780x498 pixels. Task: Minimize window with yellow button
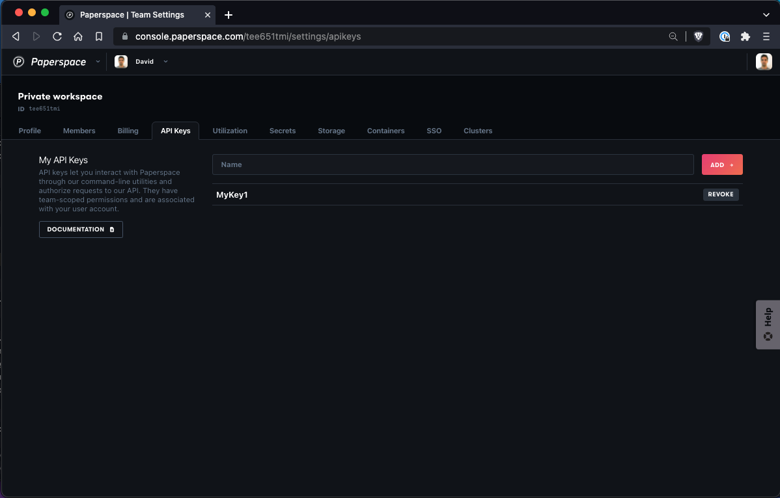32,12
